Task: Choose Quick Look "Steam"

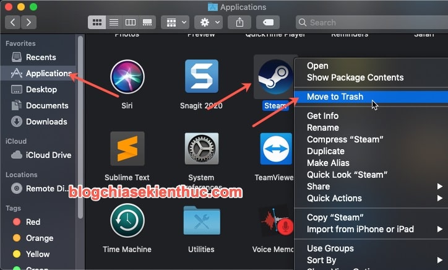Action: pos(371,175)
